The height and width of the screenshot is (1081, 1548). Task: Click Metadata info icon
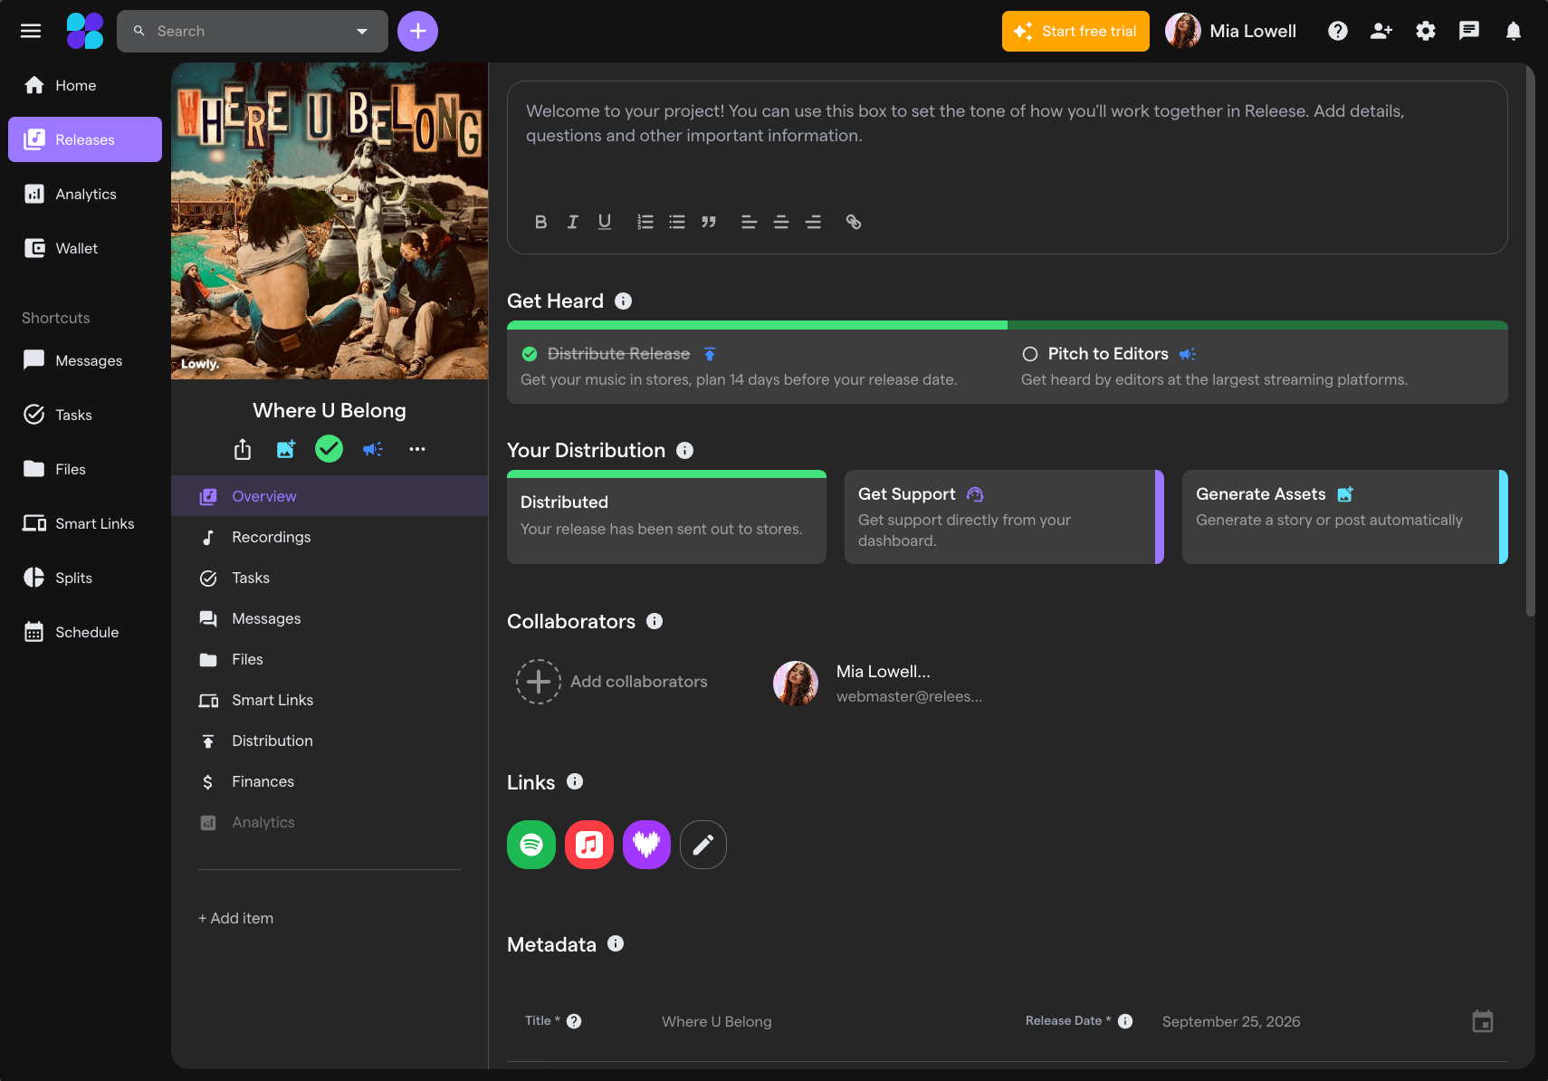point(616,943)
